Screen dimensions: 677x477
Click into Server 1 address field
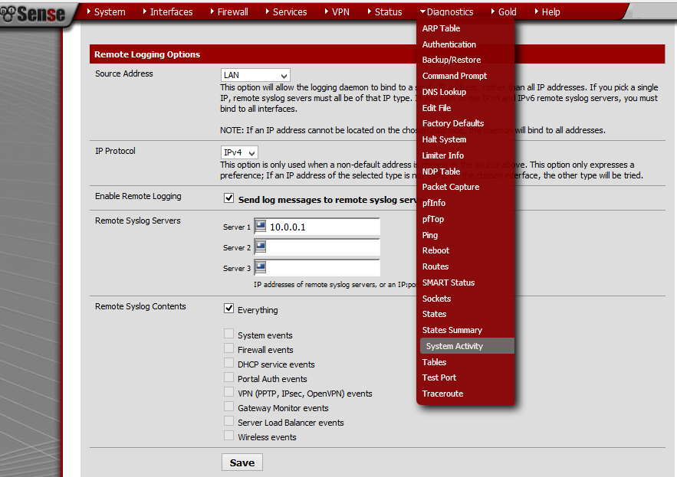coord(317,227)
